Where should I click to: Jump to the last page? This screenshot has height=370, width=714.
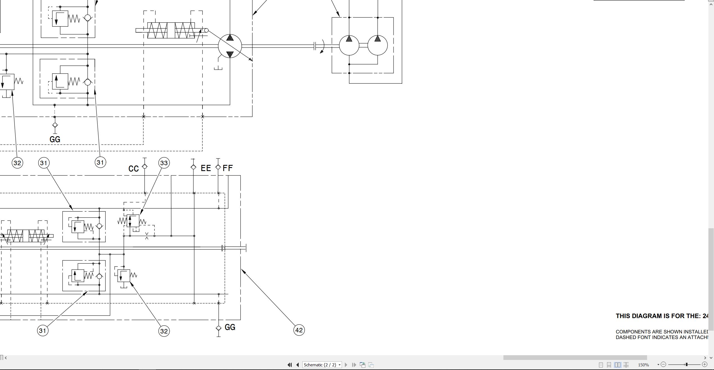[x=354, y=365]
